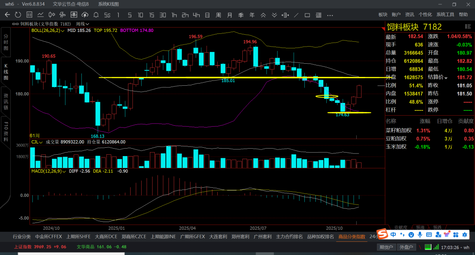Click the alarm bell icon
Viewport: 475px width, 255px height.
click(x=96, y=15)
